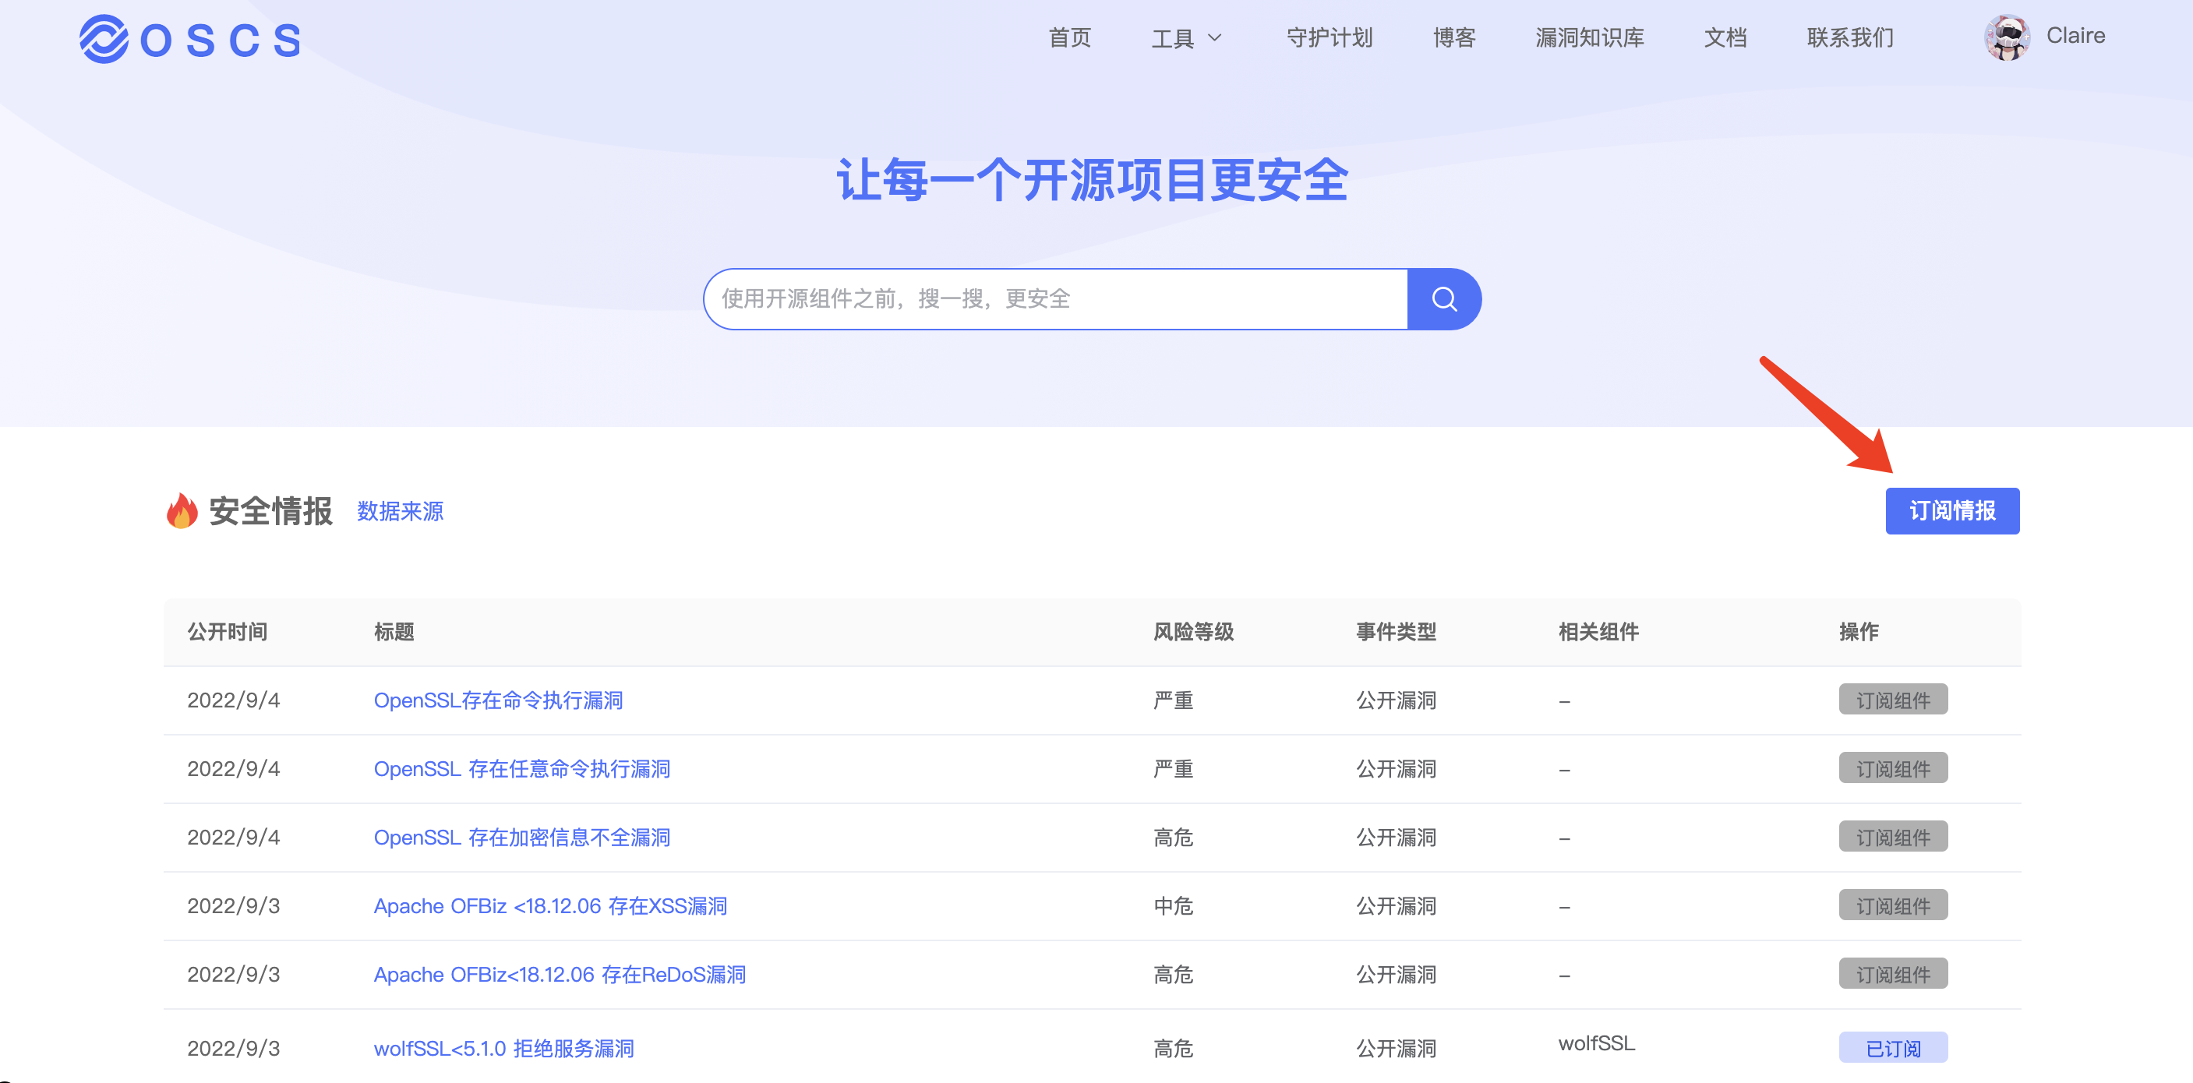Viewport: 2193px width, 1083px height.
Task: Go to 守护计划 page
Action: click(x=1328, y=38)
